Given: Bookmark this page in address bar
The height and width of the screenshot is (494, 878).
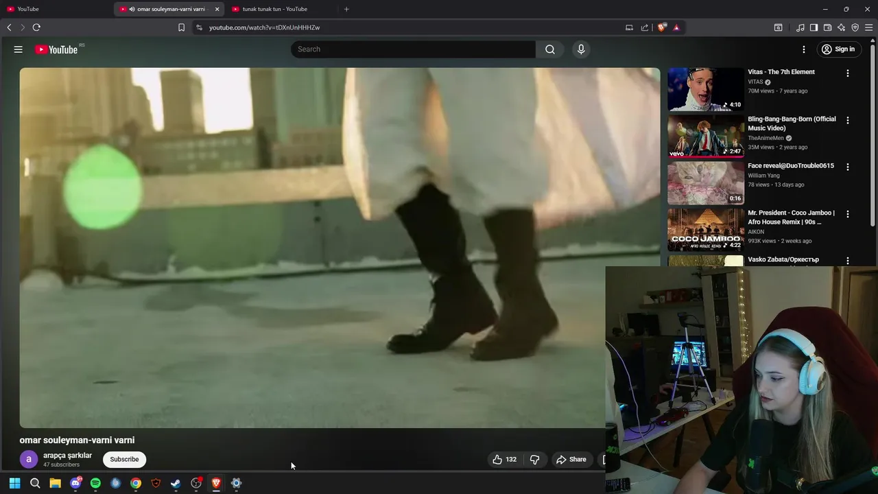Looking at the screenshot, I should tap(181, 27).
